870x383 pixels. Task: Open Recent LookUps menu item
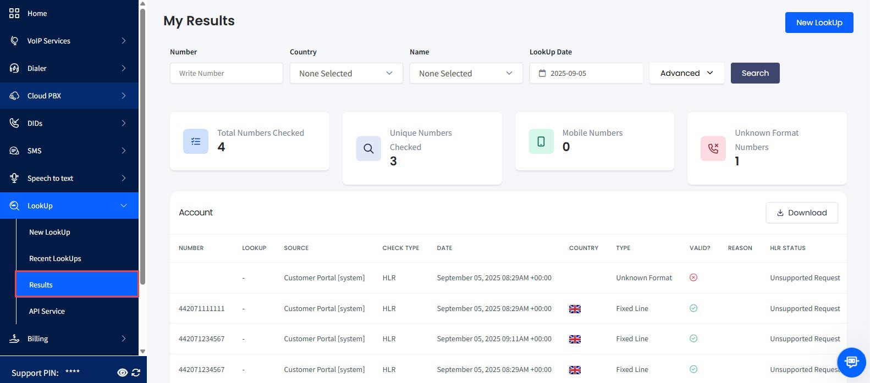(55, 258)
